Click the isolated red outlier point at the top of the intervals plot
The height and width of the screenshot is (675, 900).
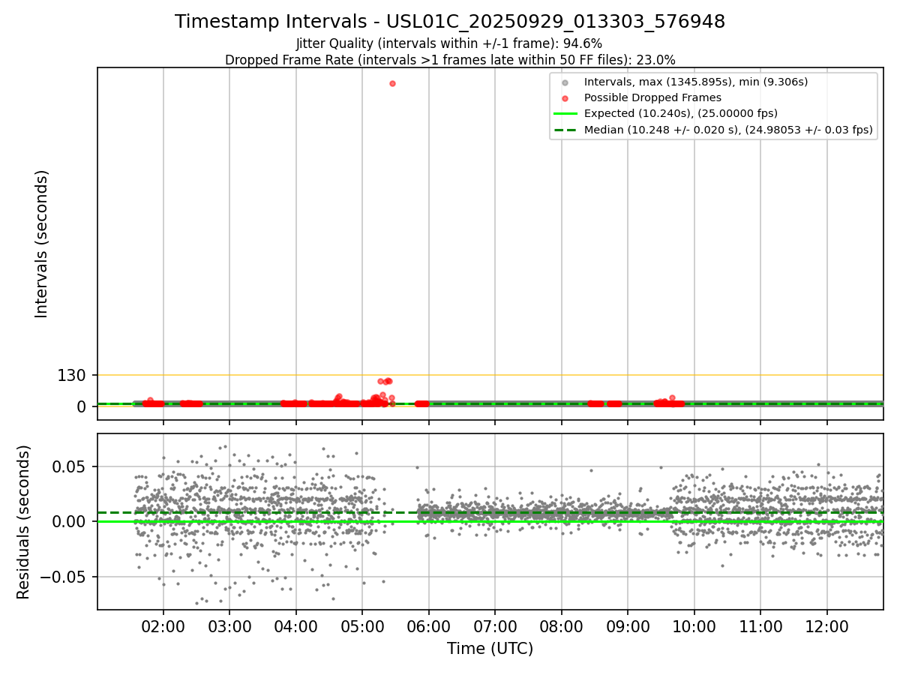pos(392,83)
